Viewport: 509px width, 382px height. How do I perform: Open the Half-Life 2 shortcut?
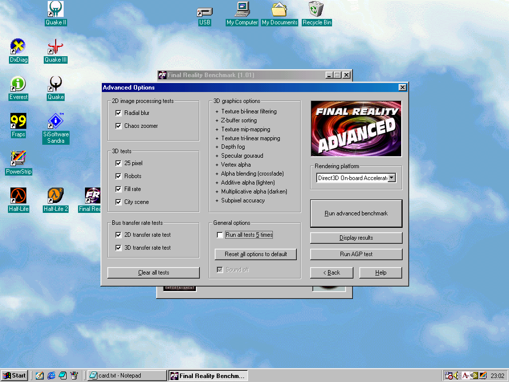click(x=56, y=196)
